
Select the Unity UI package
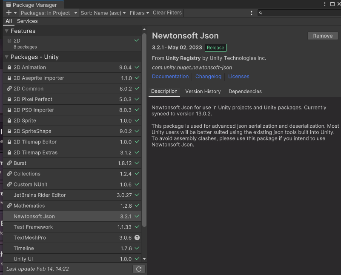click(x=72, y=258)
